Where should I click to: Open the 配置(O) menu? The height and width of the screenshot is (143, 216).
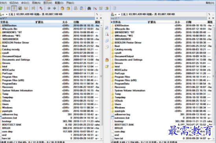(x=59, y=3)
